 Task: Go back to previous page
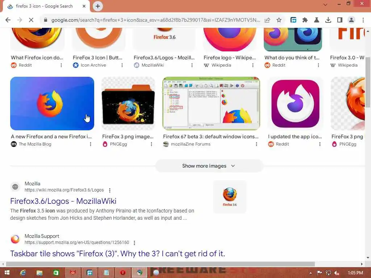coord(8,20)
